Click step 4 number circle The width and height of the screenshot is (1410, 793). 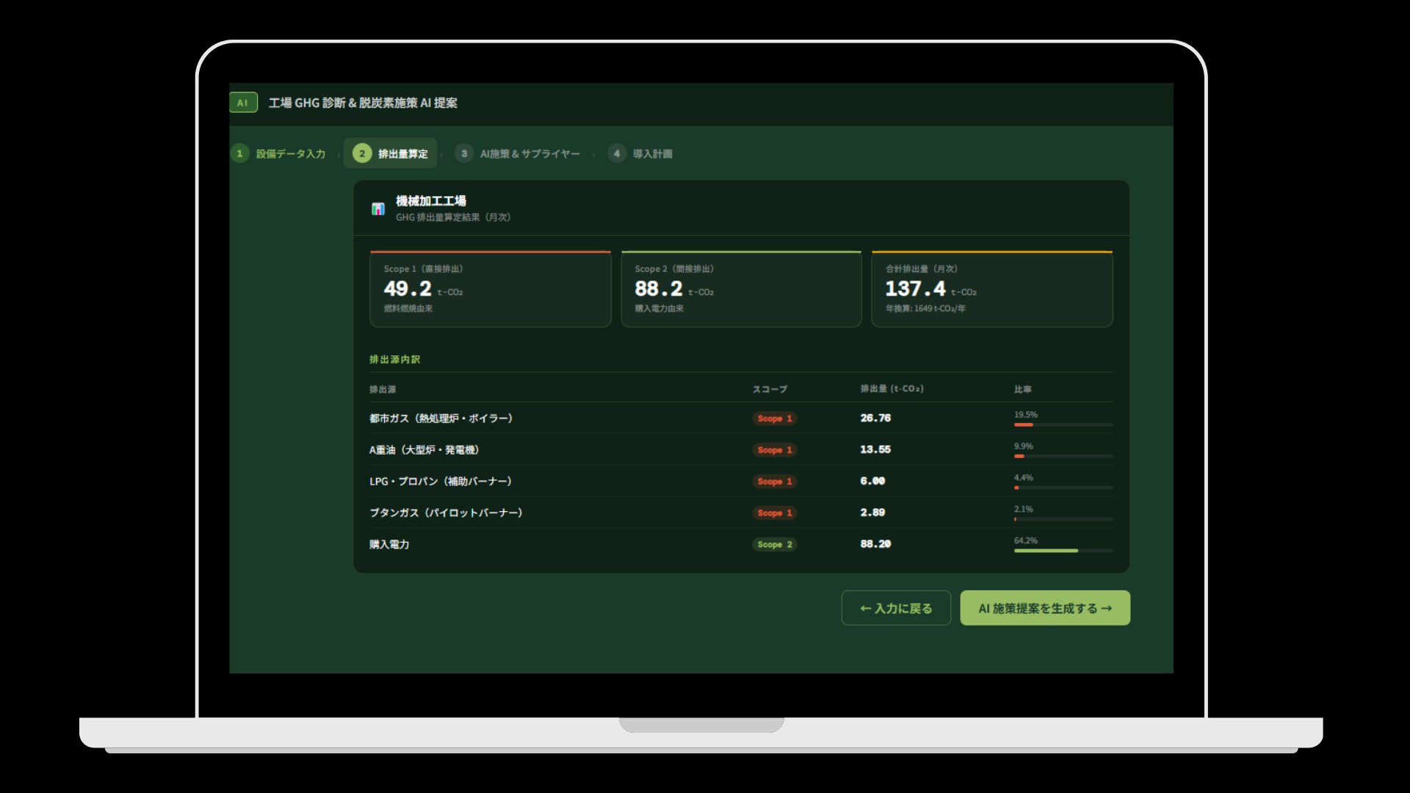tap(617, 153)
